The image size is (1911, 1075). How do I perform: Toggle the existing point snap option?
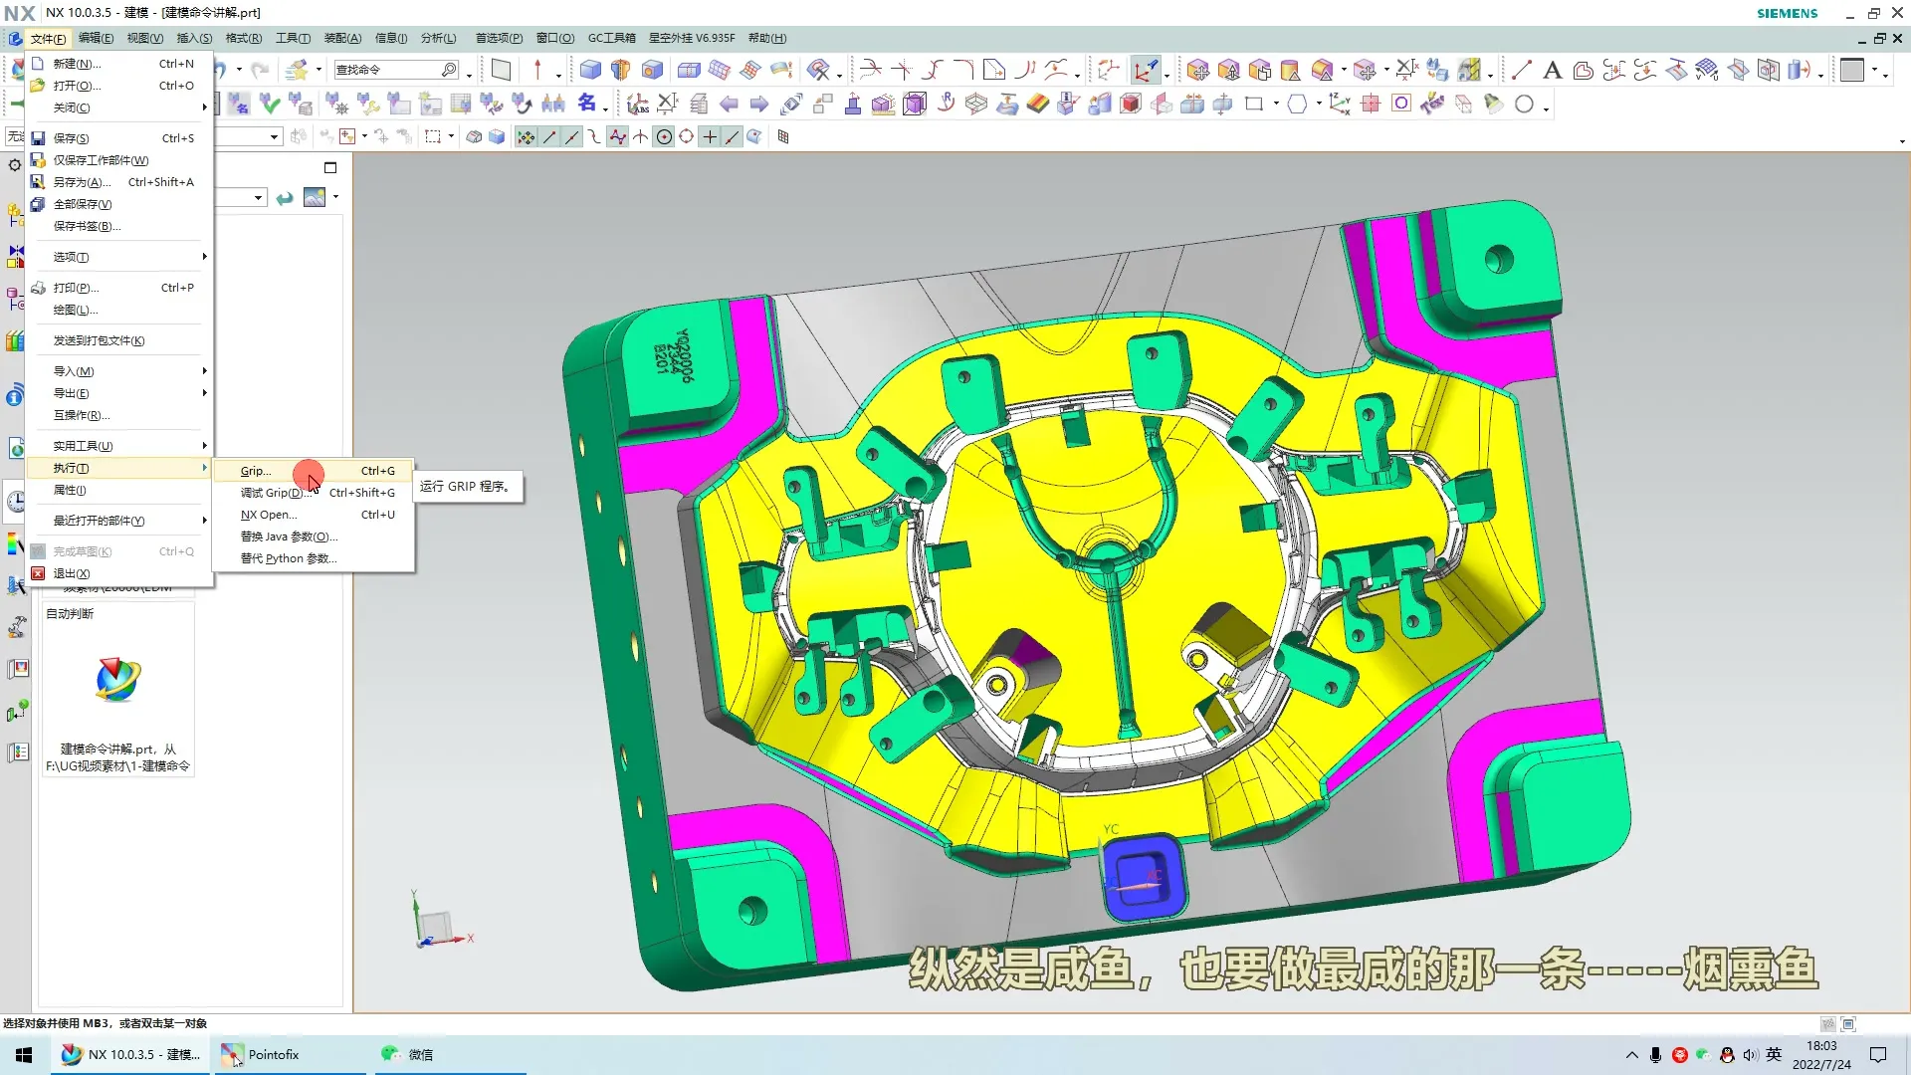tap(710, 137)
